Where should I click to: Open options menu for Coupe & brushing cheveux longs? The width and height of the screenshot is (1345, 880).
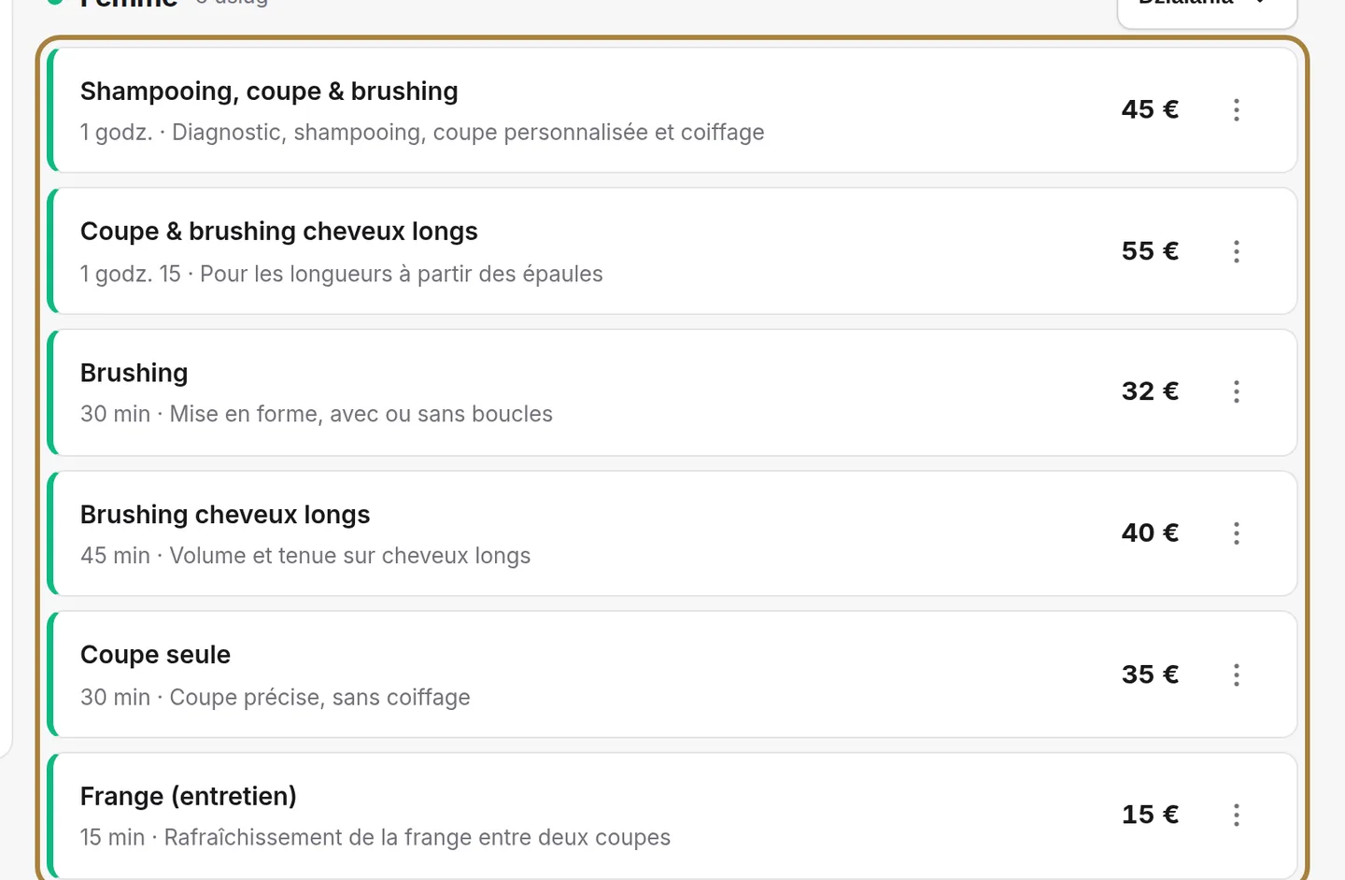point(1236,251)
